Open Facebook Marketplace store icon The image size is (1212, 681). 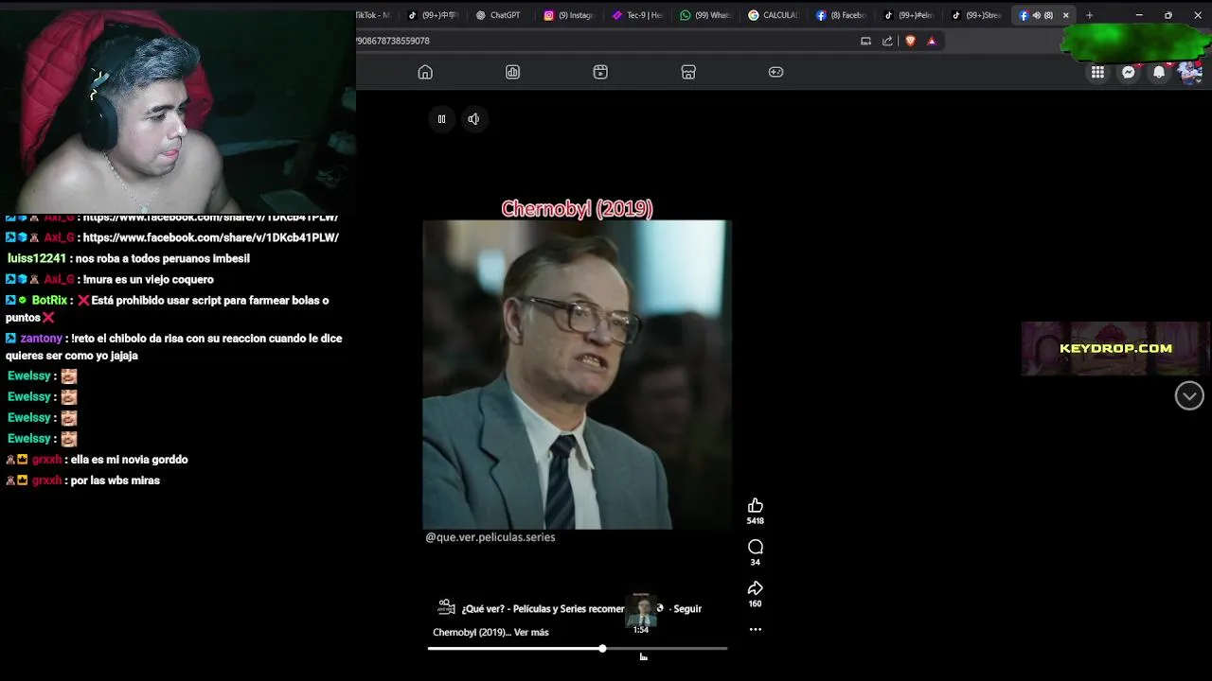click(688, 72)
